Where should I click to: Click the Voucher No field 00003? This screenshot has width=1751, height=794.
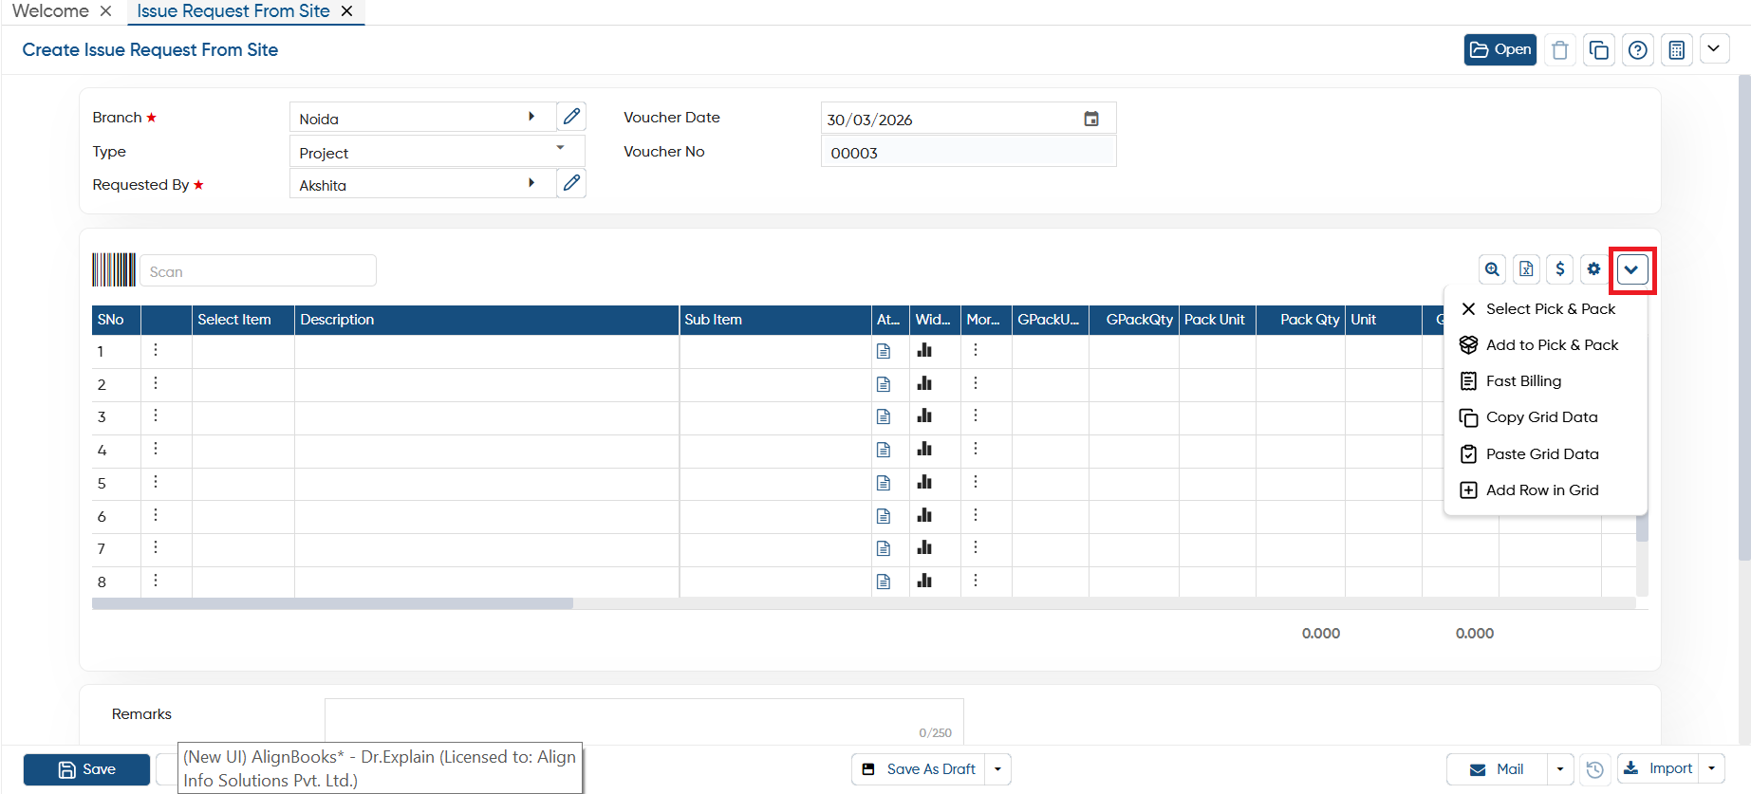[x=968, y=153]
